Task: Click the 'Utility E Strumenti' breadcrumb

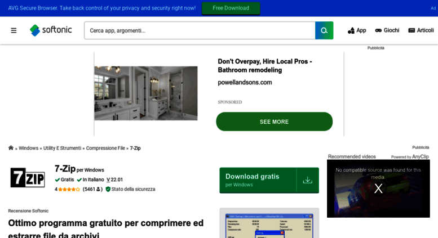Action: click(62, 148)
